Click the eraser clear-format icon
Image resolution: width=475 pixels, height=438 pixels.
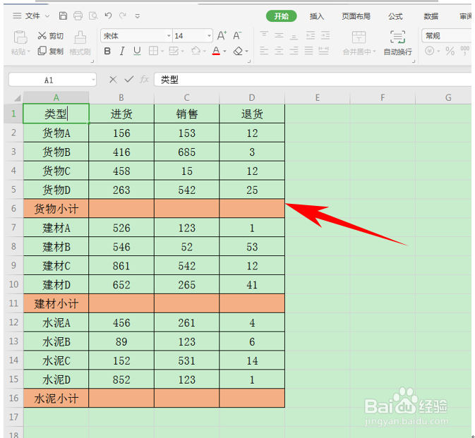point(238,51)
